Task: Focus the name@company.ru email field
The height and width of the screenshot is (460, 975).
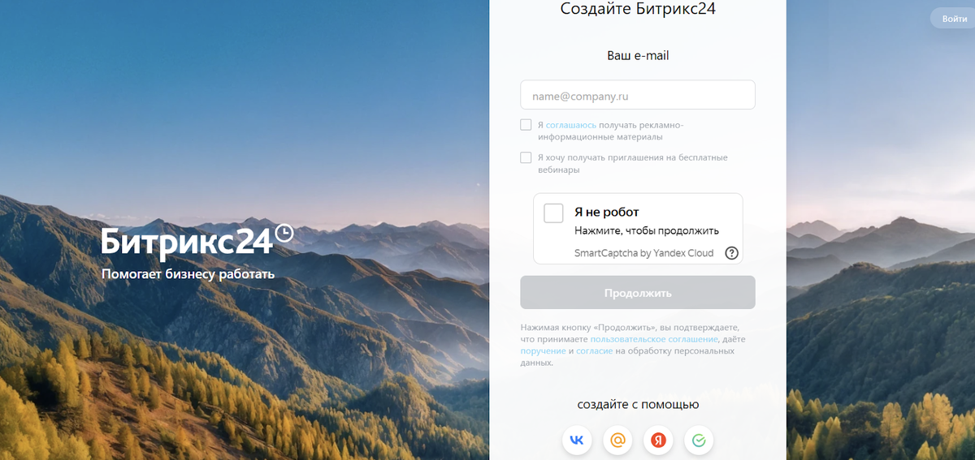Action: point(638,95)
